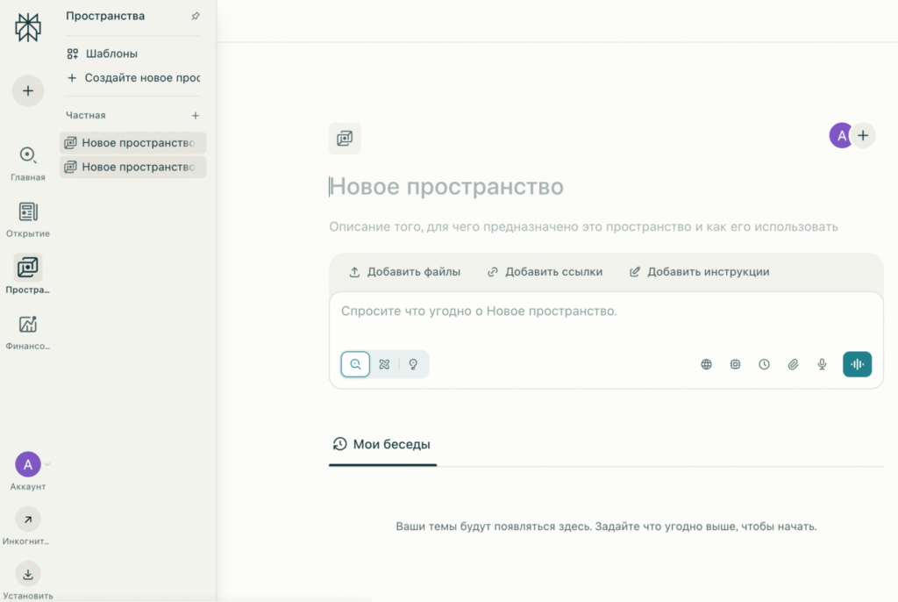Screen dimensions: 898x602
Task: Open the avatar sharing control at top right
Action: [841, 135]
